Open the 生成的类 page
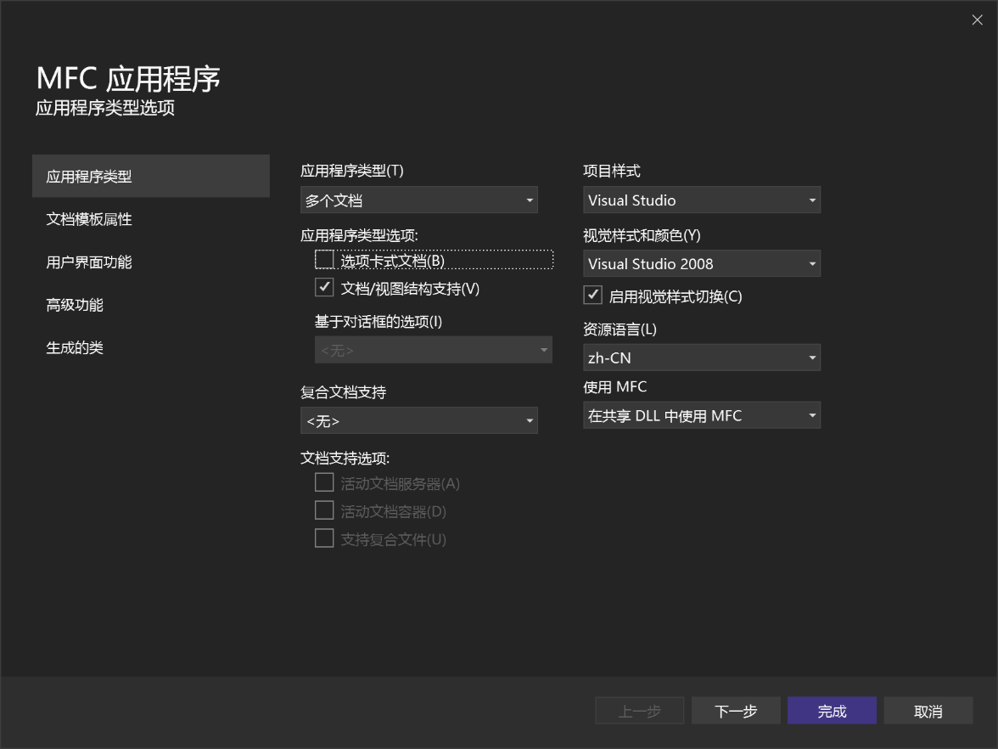The height and width of the screenshot is (749, 998). (x=75, y=348)
